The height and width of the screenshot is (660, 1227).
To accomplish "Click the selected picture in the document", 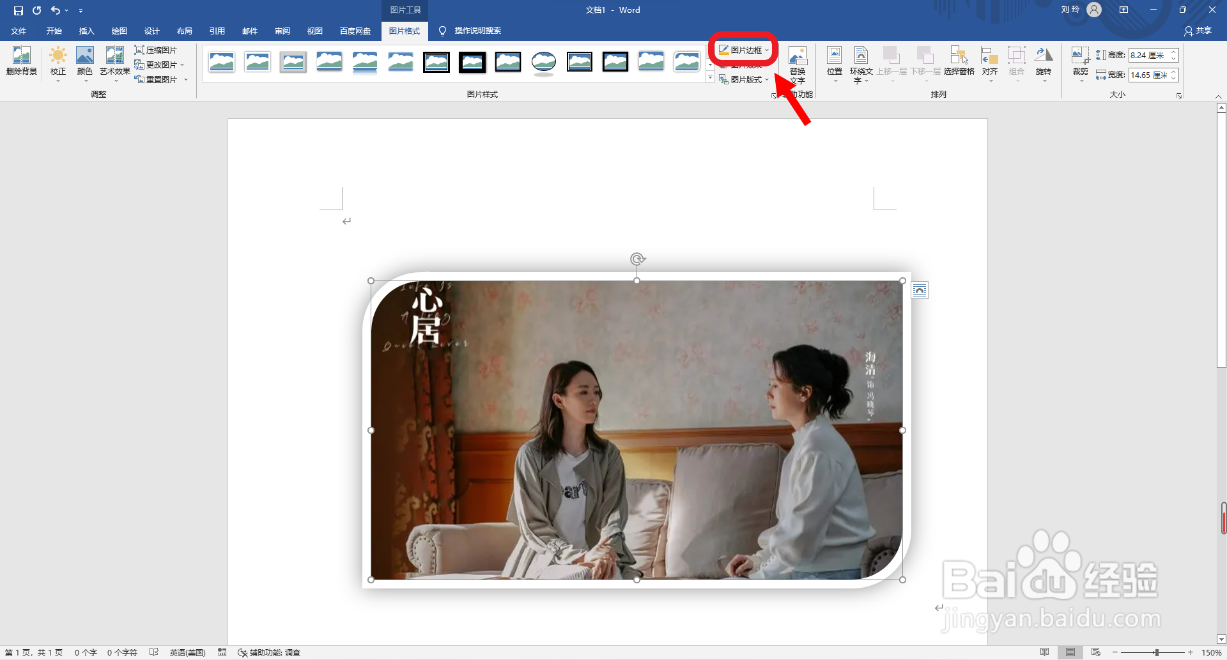I will pyautogui.click(x=637, y=430).
